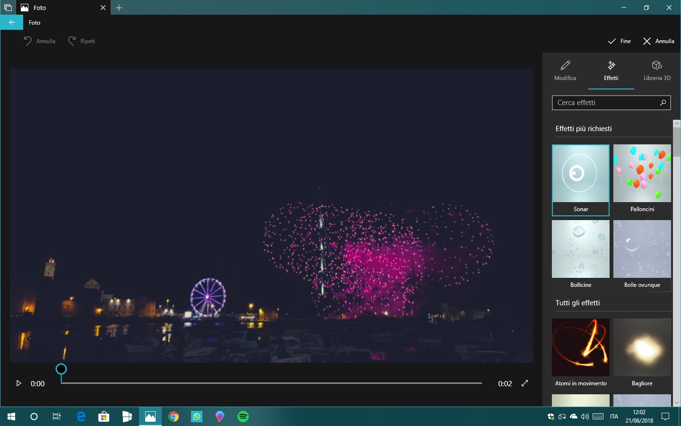This screenshot has height=426, width=681.
Task: Click the tab sets icon in title bar
Action: (x=8, y=8)
